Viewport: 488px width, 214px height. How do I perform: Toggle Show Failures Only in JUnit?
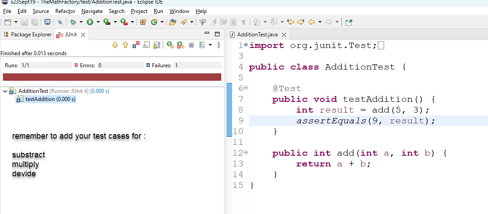tap(136, 45)
